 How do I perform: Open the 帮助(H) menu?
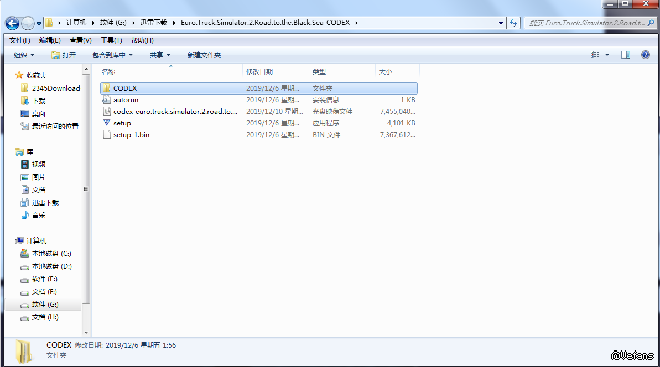point(142,40)
